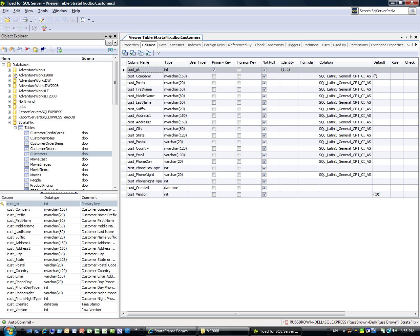Click the filter funnel above the columns grid
Viewport: 420px width, 336px height.
click(158, 53)
